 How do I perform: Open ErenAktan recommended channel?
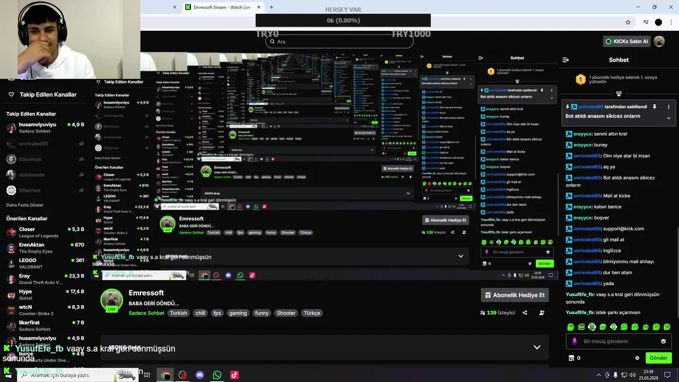coord(45,248)
